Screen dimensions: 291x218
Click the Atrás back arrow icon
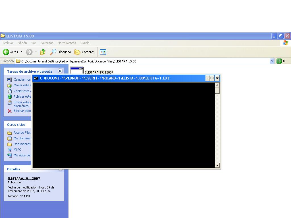tap(6, 52)
